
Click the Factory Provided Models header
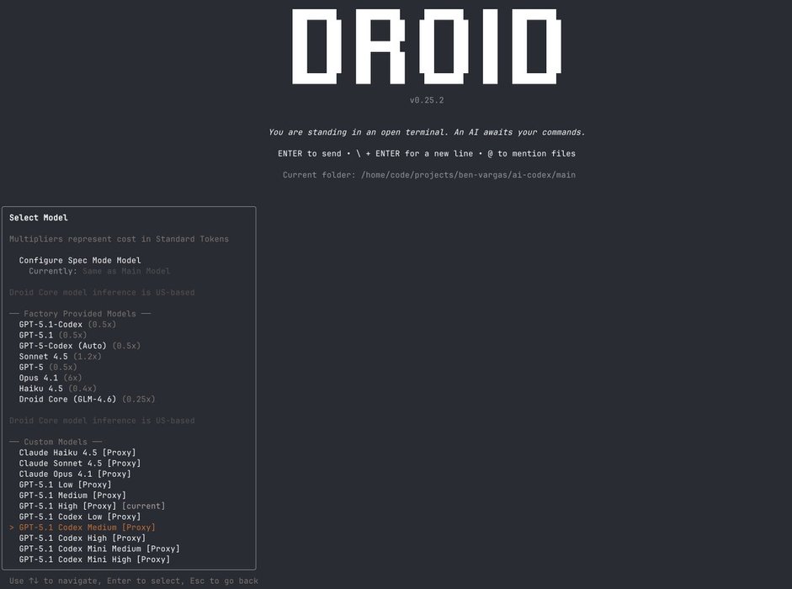point(80,314)
